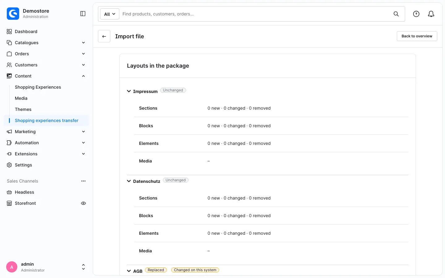Viewport: 445px width, 278px height.
Task: Click the Sales Channels heading
Action: [23, 181]
